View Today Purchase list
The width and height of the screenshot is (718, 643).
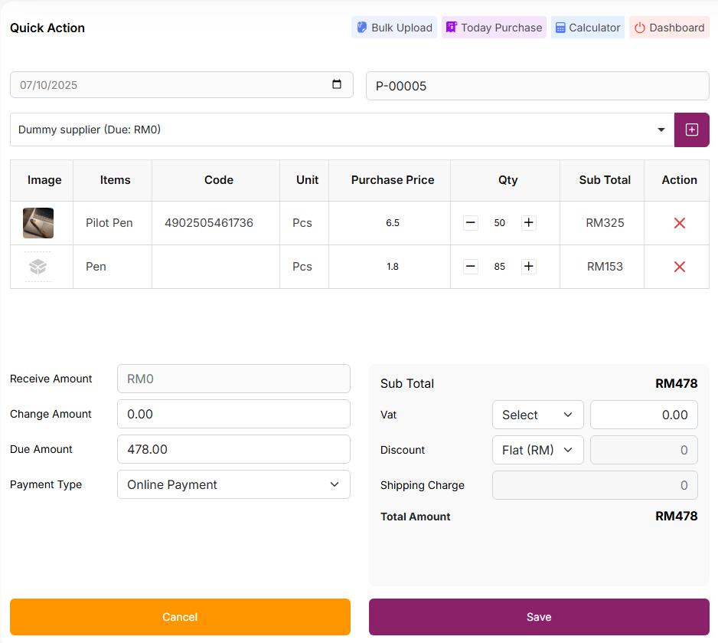494,28
